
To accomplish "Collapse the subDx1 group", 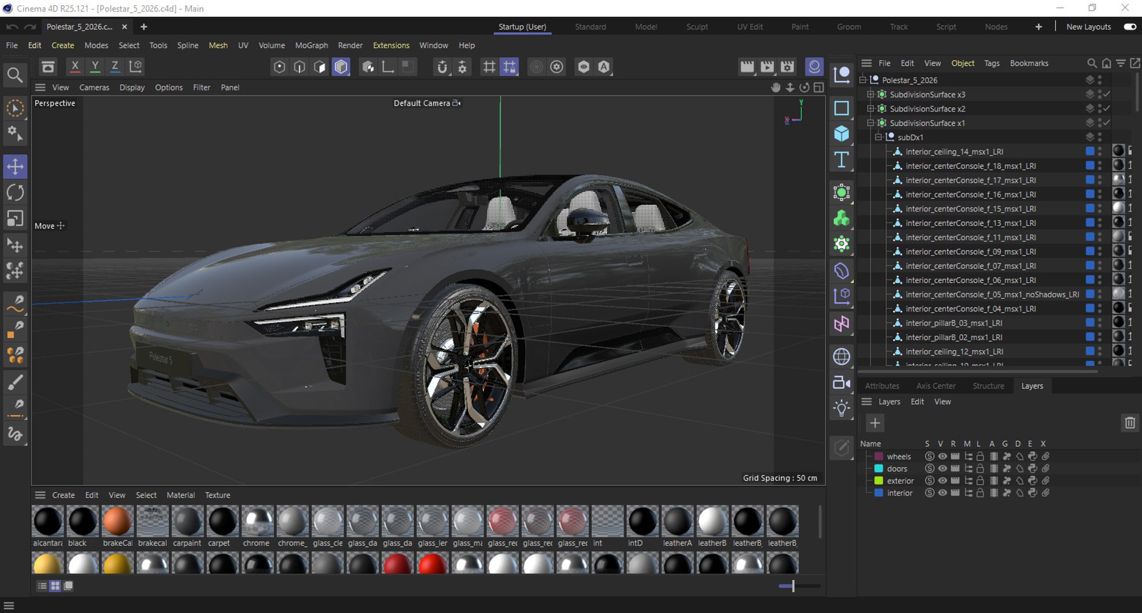I will coord(878,137).
